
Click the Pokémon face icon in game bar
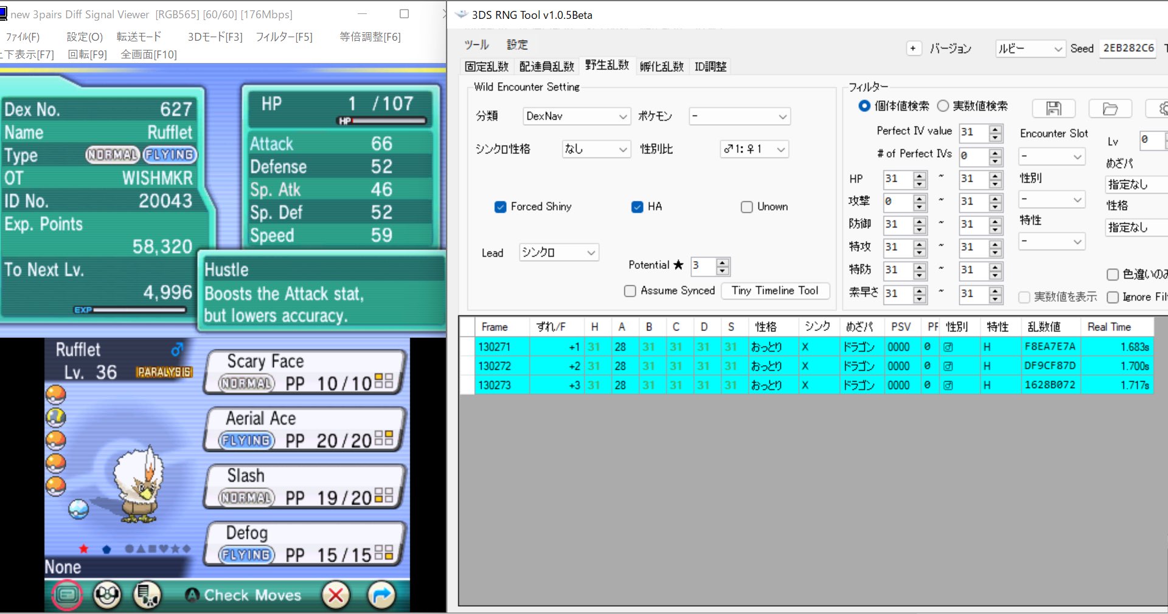(x=107, y=595)
